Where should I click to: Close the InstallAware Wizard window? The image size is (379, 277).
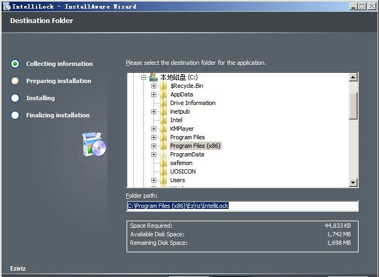click(x=371, y=6)
